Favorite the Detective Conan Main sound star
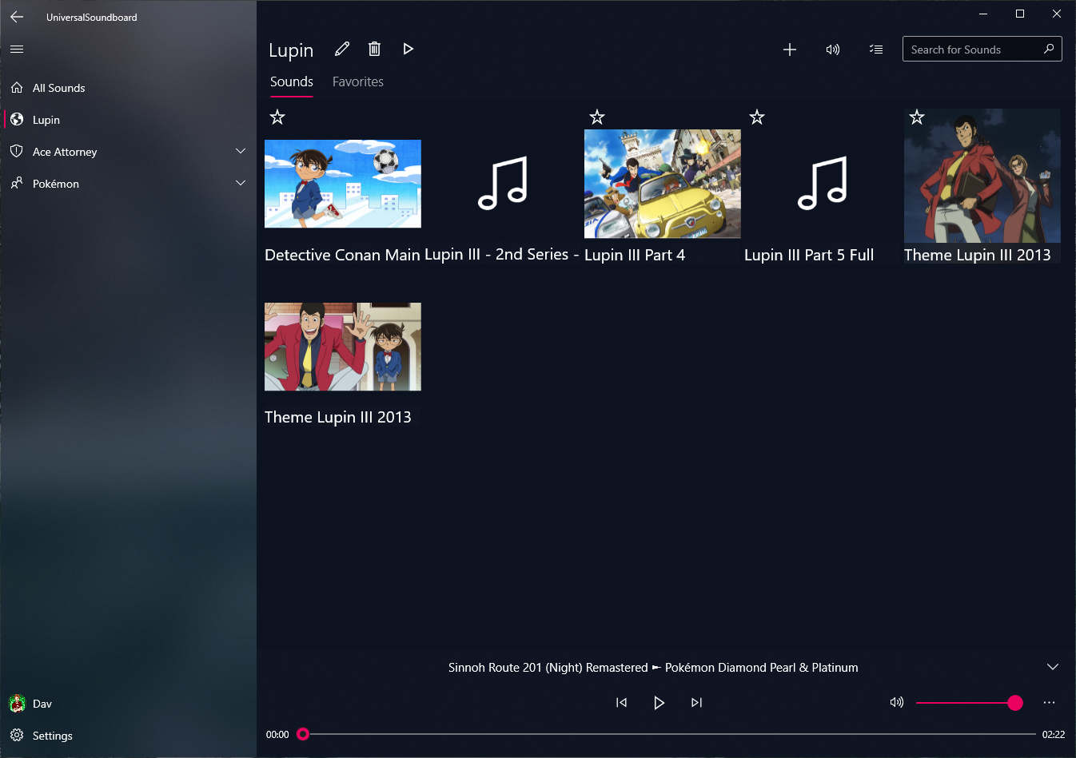Viewport: 1076px width, 758px height. 277,117
